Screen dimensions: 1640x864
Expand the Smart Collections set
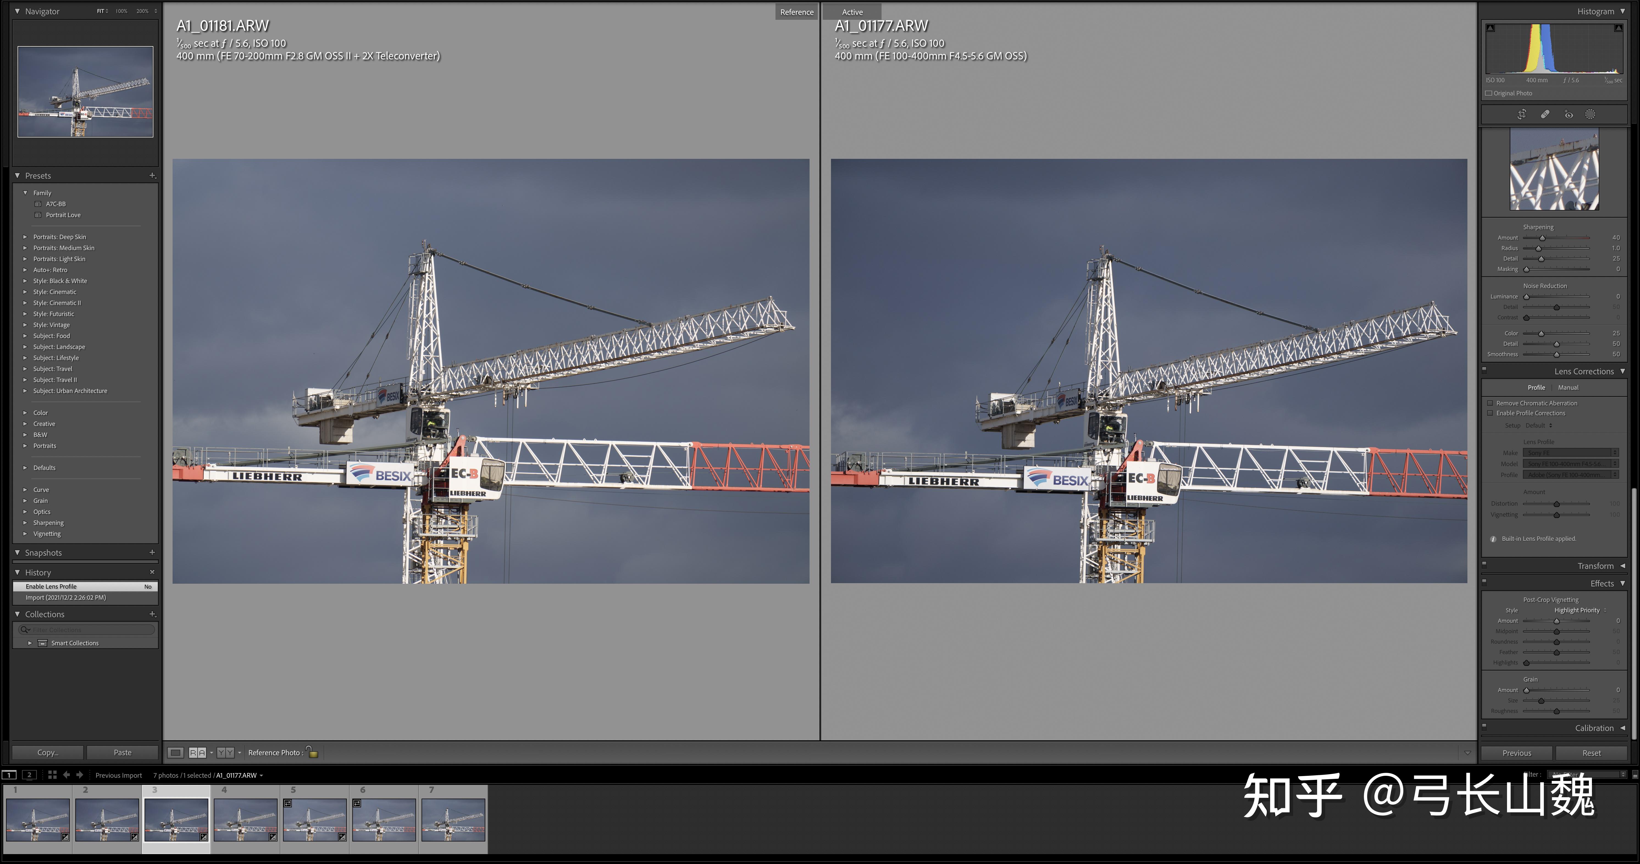29,643
